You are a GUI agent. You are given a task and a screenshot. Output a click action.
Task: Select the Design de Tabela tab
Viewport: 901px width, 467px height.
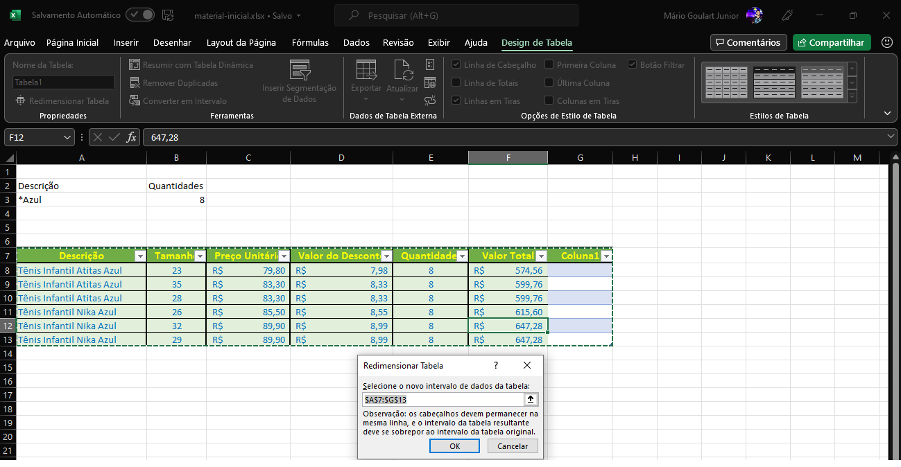(x=537, y=42)
